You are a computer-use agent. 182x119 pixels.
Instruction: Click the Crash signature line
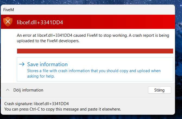[37, 104]
